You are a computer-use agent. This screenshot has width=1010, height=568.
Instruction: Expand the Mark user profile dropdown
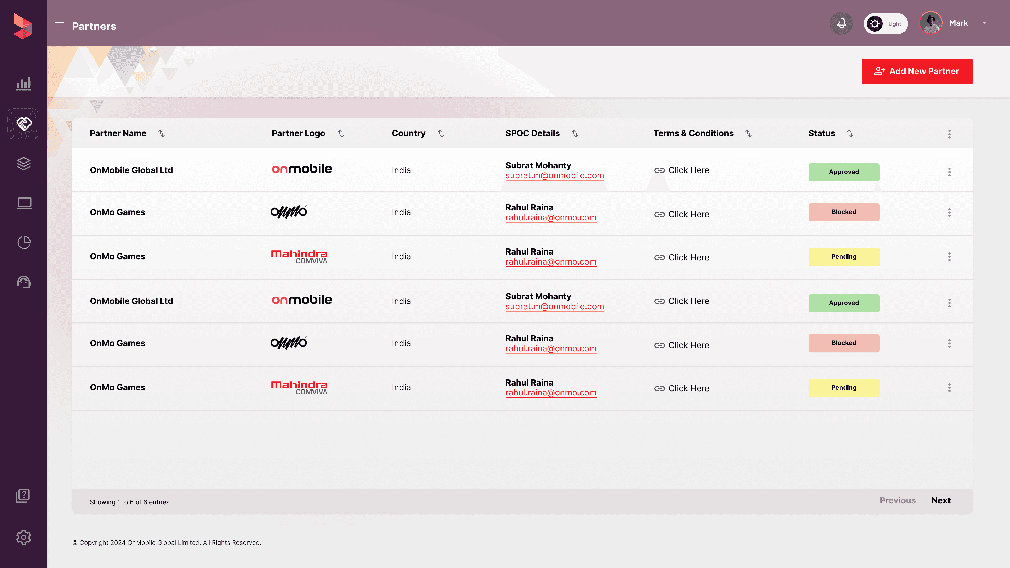(x=984, y=23)
